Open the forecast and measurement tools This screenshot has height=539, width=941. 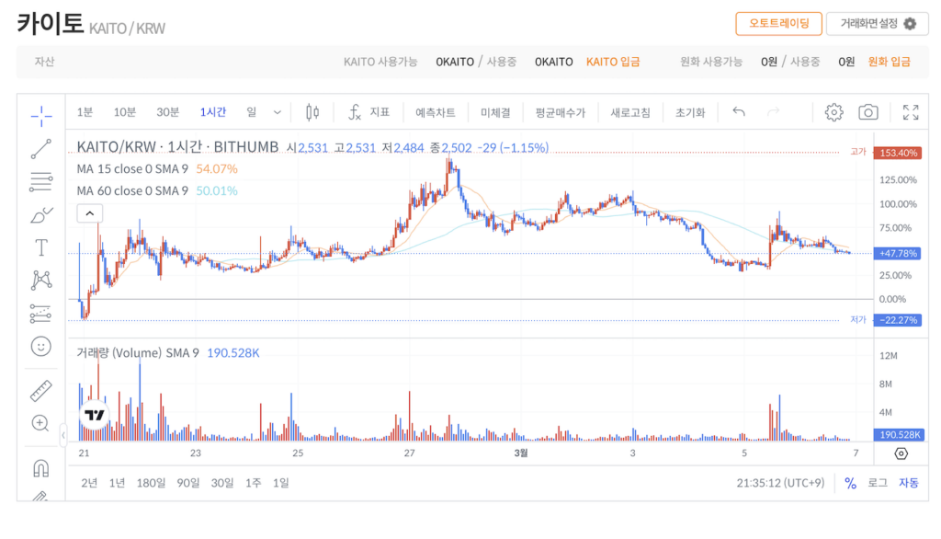pyautogui.click(x=40, y=313)
